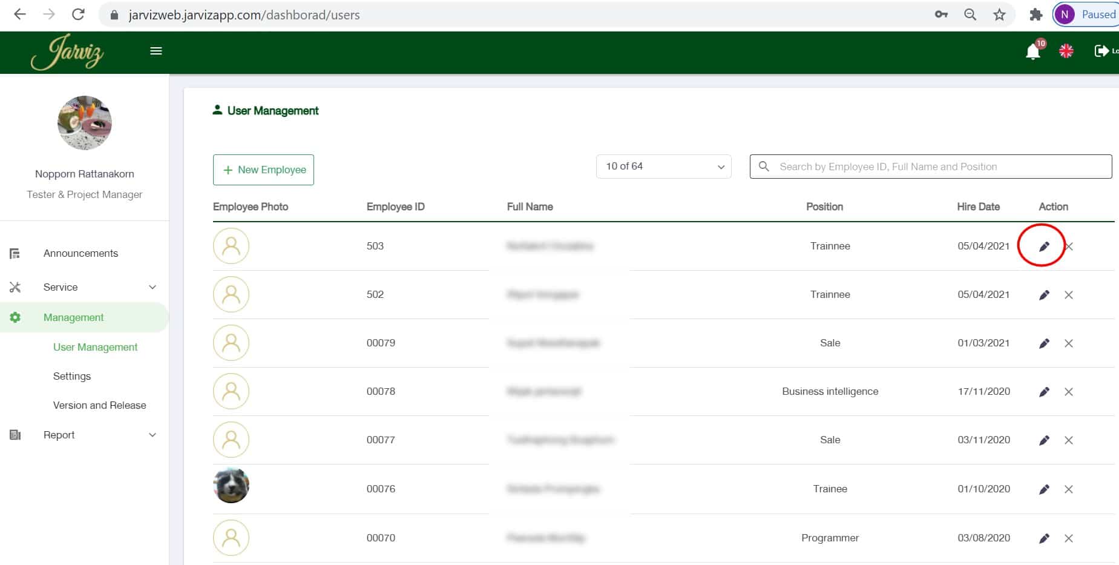1119x565 pixels.
Task: Click the logout icon in header
Action: coord(1101,51)
